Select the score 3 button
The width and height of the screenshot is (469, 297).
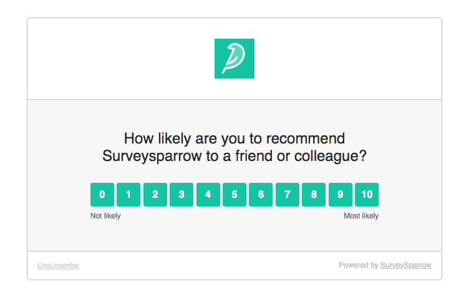tap(181, 195)
